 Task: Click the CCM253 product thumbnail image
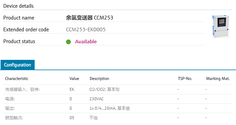220,27
